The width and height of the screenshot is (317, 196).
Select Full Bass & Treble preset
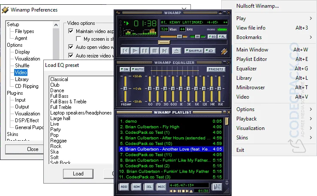pos(68,102)
